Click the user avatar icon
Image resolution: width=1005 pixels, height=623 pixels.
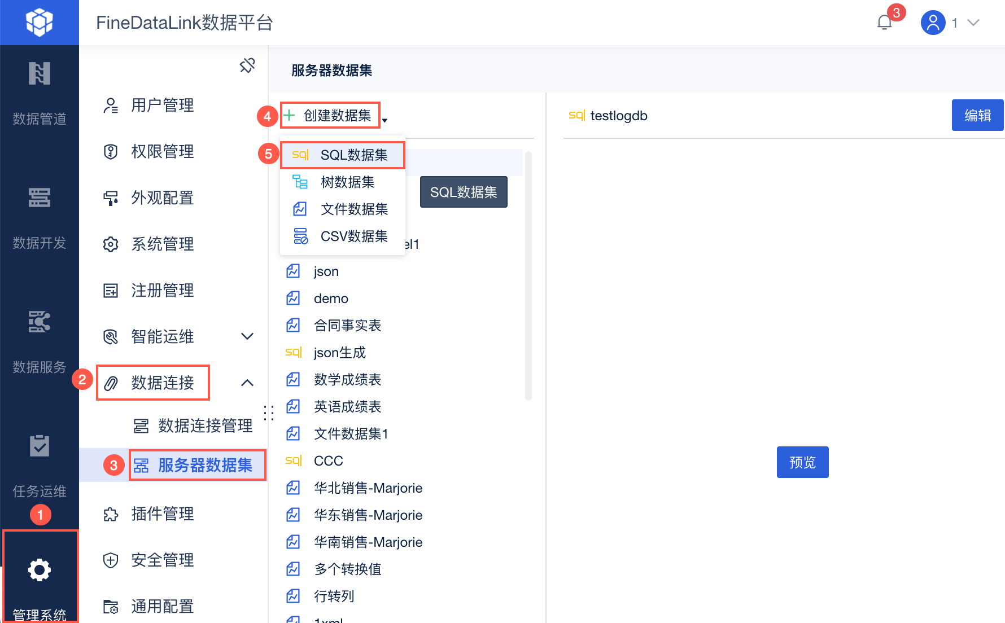[933, 23]
